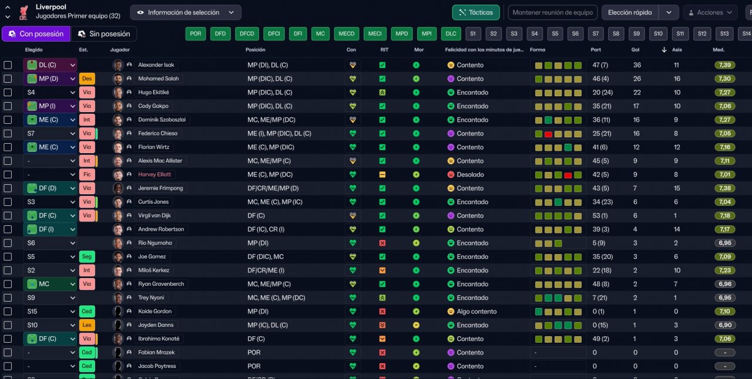752x379 pixels.
Task: Click Hugo Ekitiké's morale icon
Action: tap(417, 93)
